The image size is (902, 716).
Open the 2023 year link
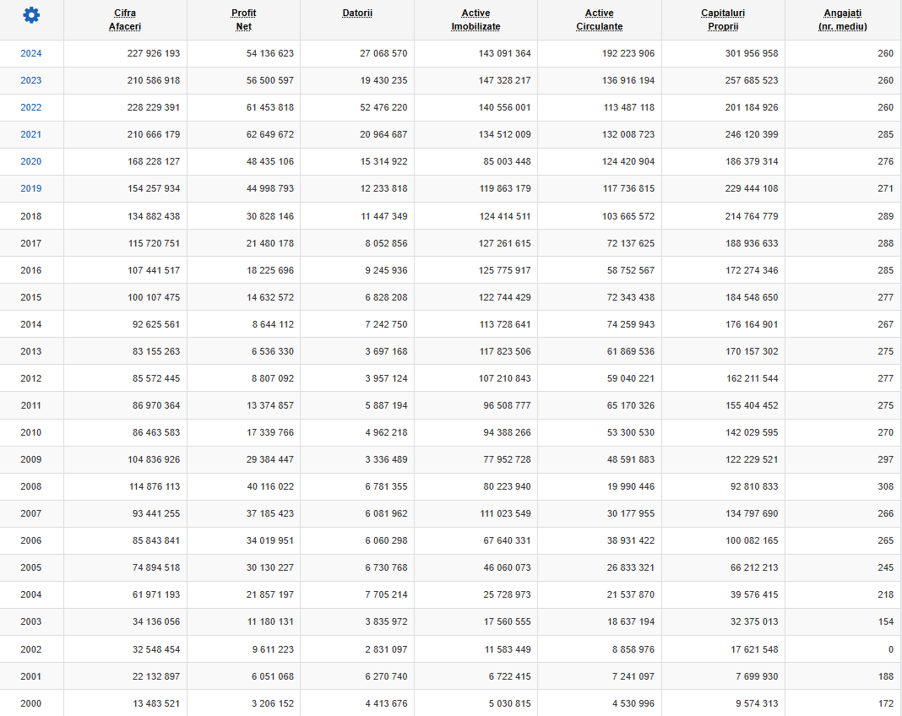(31, 80)
